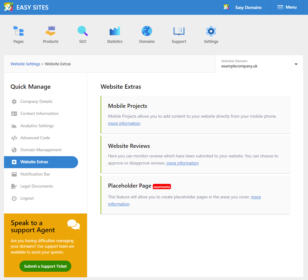The width and height of the screenshot is (308, 280).
Task: Click the Easy Sites logo icon
Action: (8, 7)
